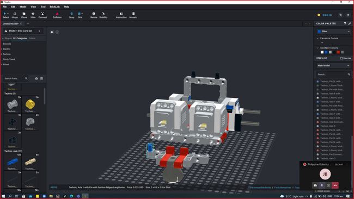Toggle Collision detection on or off
This screenshot has width=354, height=199.
point(57,15)
